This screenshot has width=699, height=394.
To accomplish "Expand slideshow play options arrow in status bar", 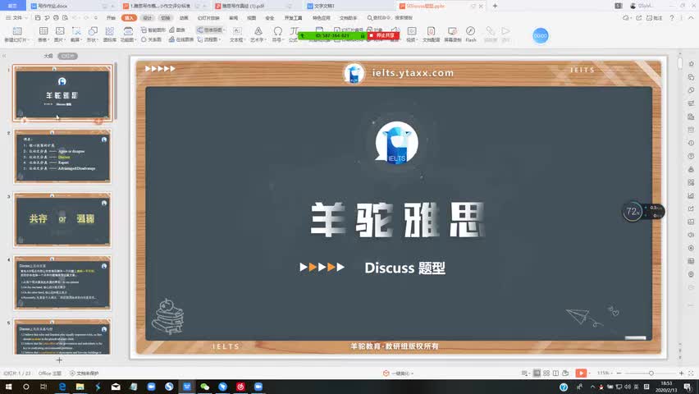I will [589, 373].
